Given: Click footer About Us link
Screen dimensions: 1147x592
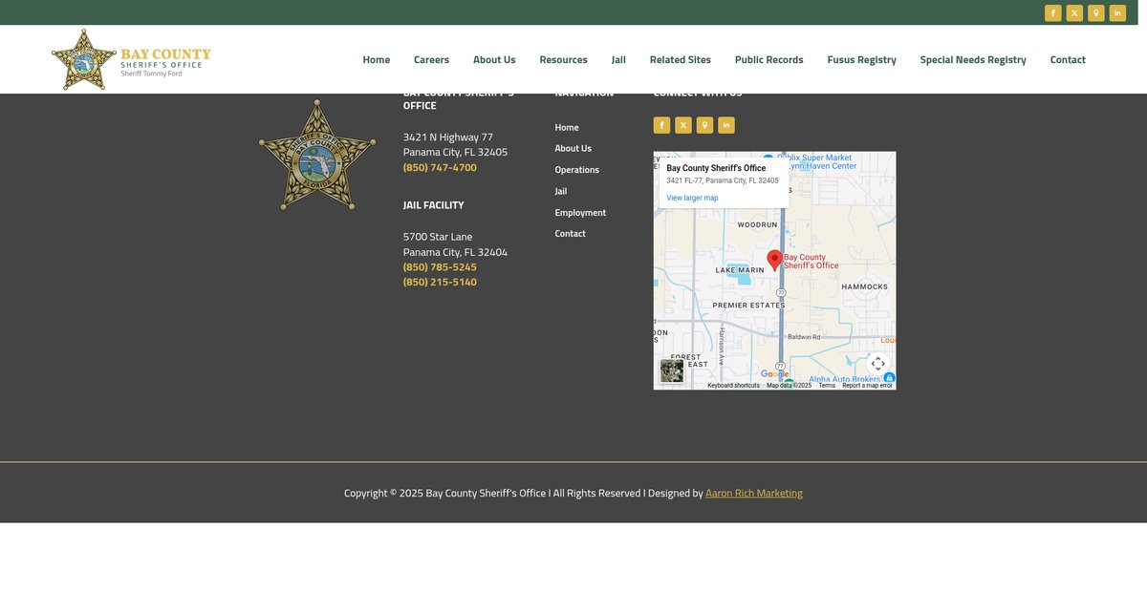Looking at the screenshot, I should (573, 148).
